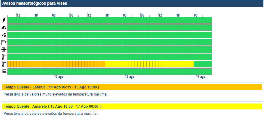Click the fog row green timeline bar
This screenshot has width=264, height=118.
(110, 72)
